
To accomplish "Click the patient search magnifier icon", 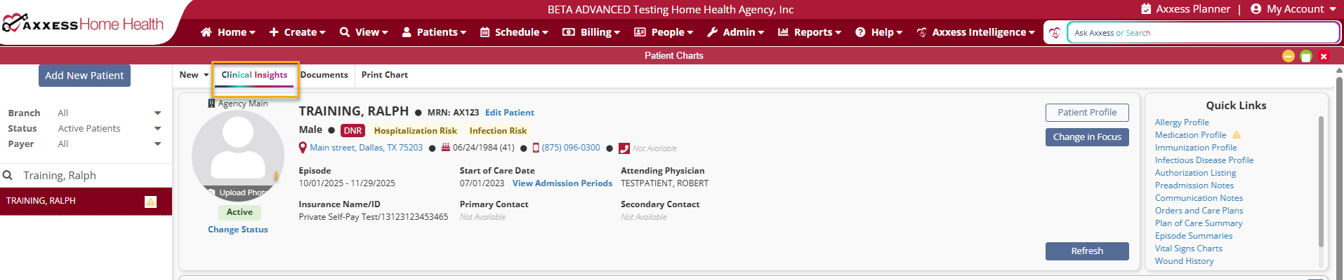I will click(8, 176).
